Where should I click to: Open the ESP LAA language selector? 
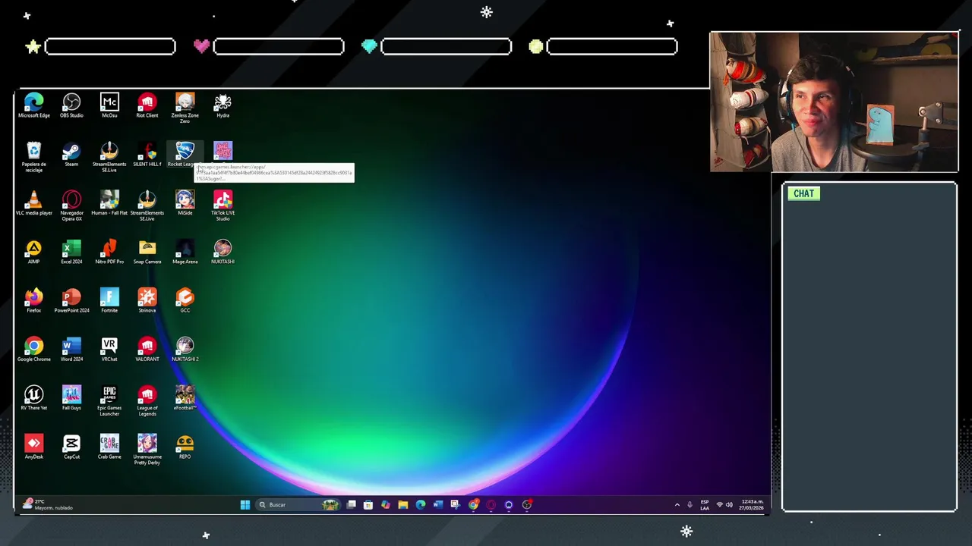[705, 505]
